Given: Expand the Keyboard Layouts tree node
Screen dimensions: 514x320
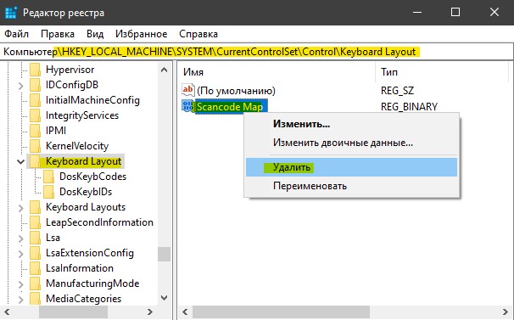Looking at the screenshot, I should [x=21, y=208].
